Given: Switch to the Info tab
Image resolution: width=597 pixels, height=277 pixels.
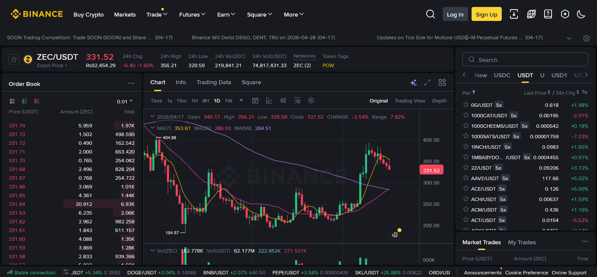Looking at the screenshot, I should pos(181,82).
